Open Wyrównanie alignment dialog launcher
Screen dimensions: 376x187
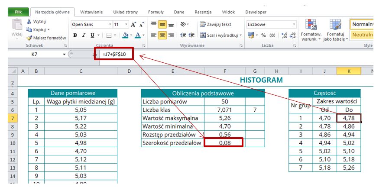point(240,45)
